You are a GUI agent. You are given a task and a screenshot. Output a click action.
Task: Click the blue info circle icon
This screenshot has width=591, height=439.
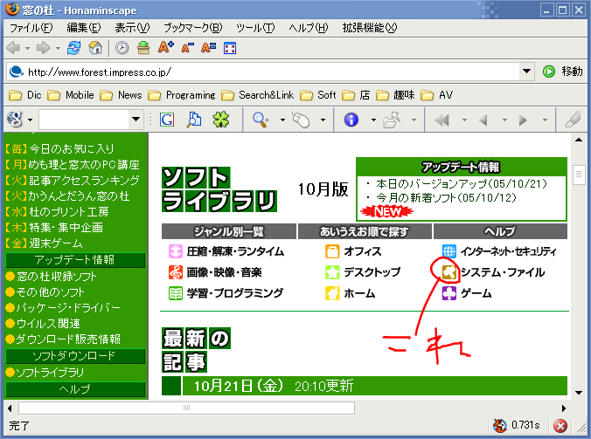point(351,120)
